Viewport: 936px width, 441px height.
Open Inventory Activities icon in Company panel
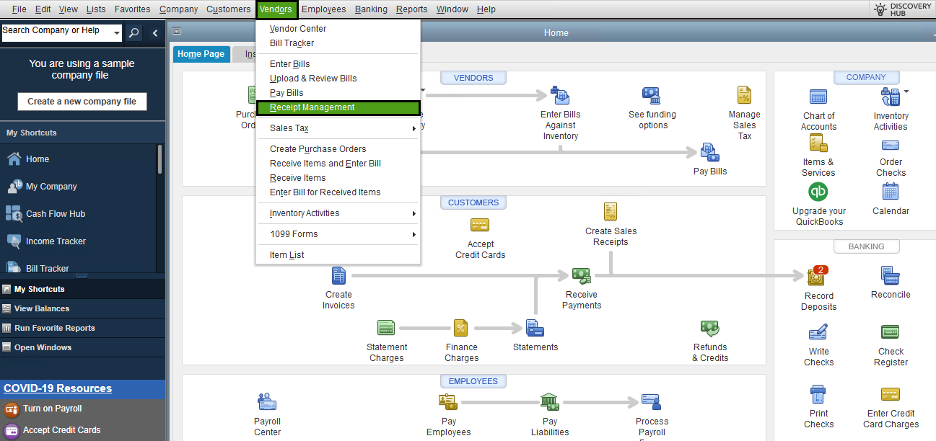coord(890,97)
